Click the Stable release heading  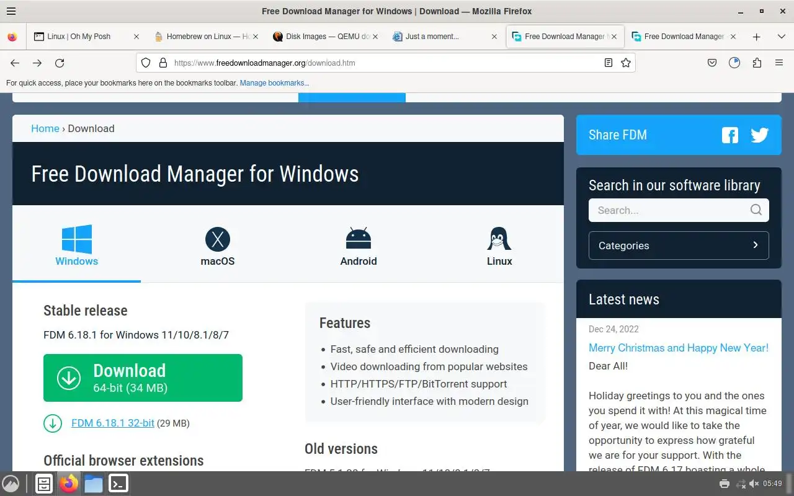click(x=86, y=311)
